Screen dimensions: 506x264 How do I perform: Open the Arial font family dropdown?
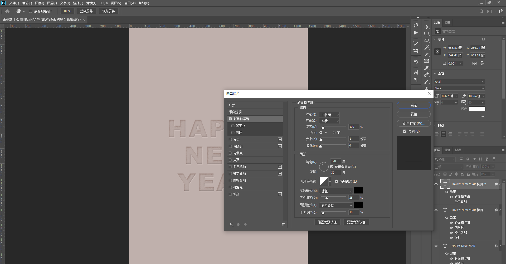[460, 82]
